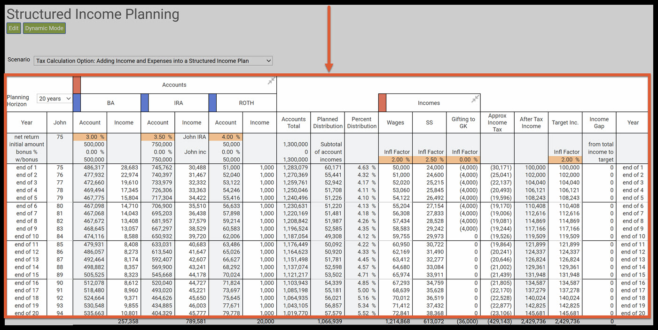Select the SS Infl Factor 2.50 % field
The image size is (658, 330).
pyautogui.click(x=429, y=160)
